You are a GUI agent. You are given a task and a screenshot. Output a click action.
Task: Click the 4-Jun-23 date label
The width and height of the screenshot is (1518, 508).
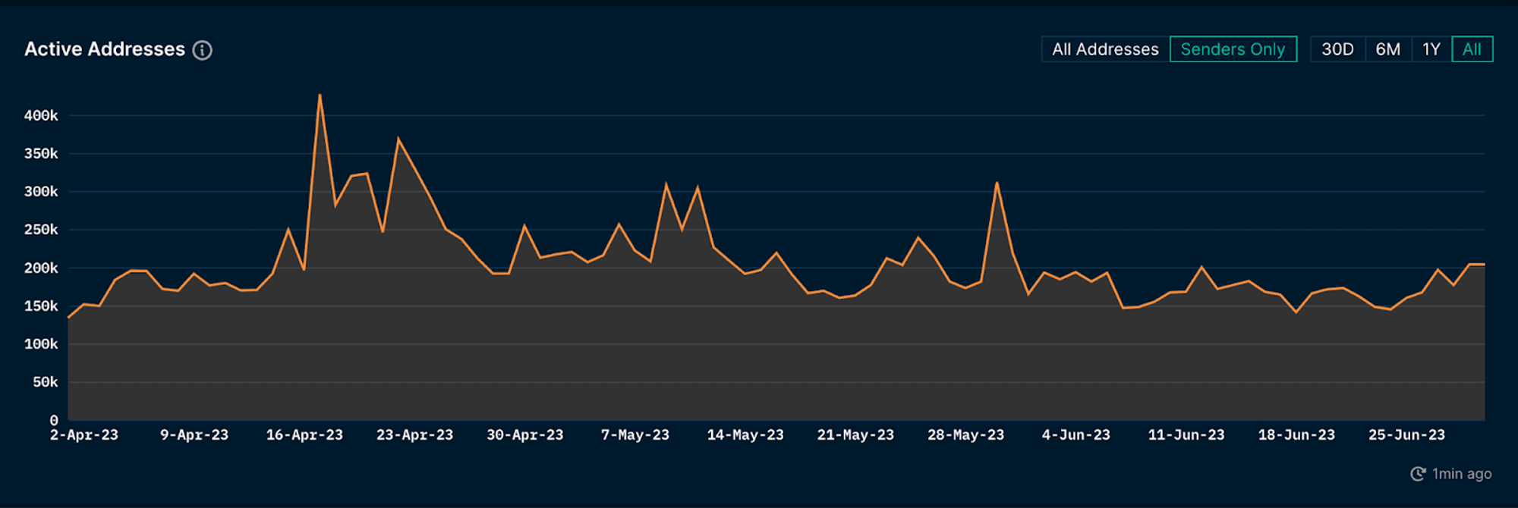pos(1076,435)
